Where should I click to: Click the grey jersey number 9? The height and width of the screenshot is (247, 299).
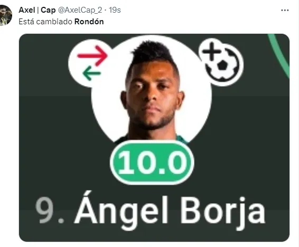tap(44, 210)
